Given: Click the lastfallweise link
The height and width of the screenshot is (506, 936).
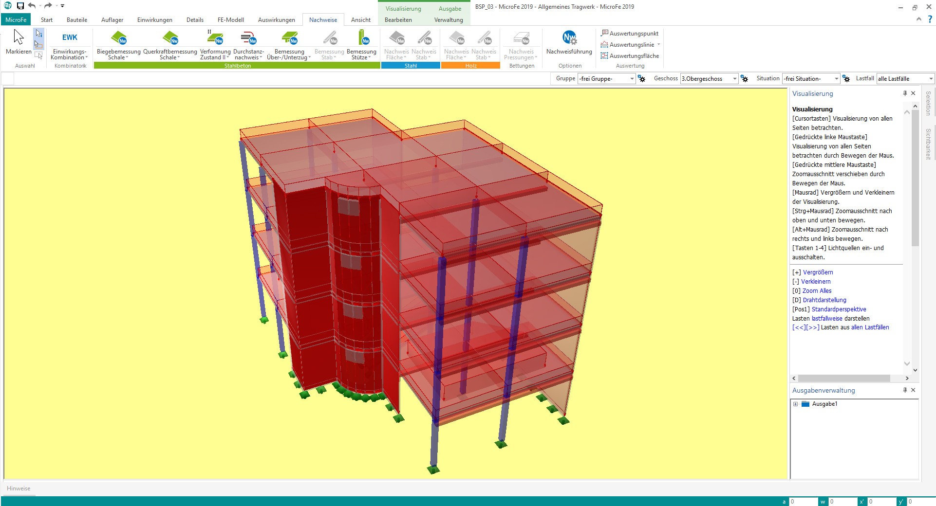Looking at the screenshot, I should 827,319.
